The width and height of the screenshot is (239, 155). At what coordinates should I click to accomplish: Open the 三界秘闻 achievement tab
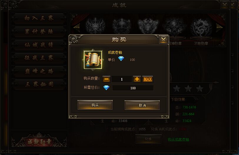pyautogui.click(x=39, y=84)
